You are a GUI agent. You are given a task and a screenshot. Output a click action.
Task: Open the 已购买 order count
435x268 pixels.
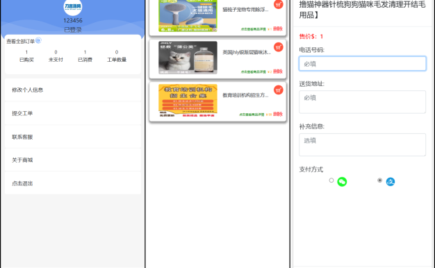tap(26, 56)
